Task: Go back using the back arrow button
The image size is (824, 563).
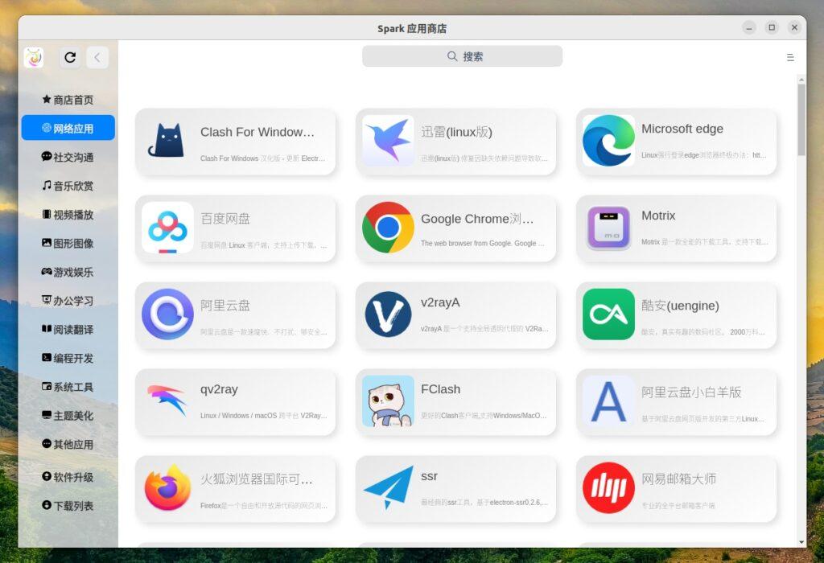Action: coord(97,57)
